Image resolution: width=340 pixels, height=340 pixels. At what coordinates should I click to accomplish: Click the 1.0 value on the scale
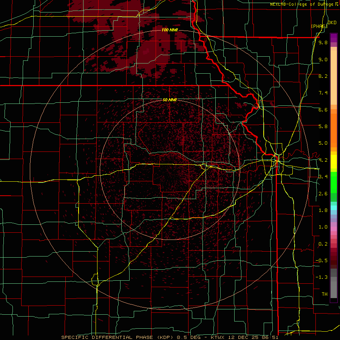click(323, 227)
